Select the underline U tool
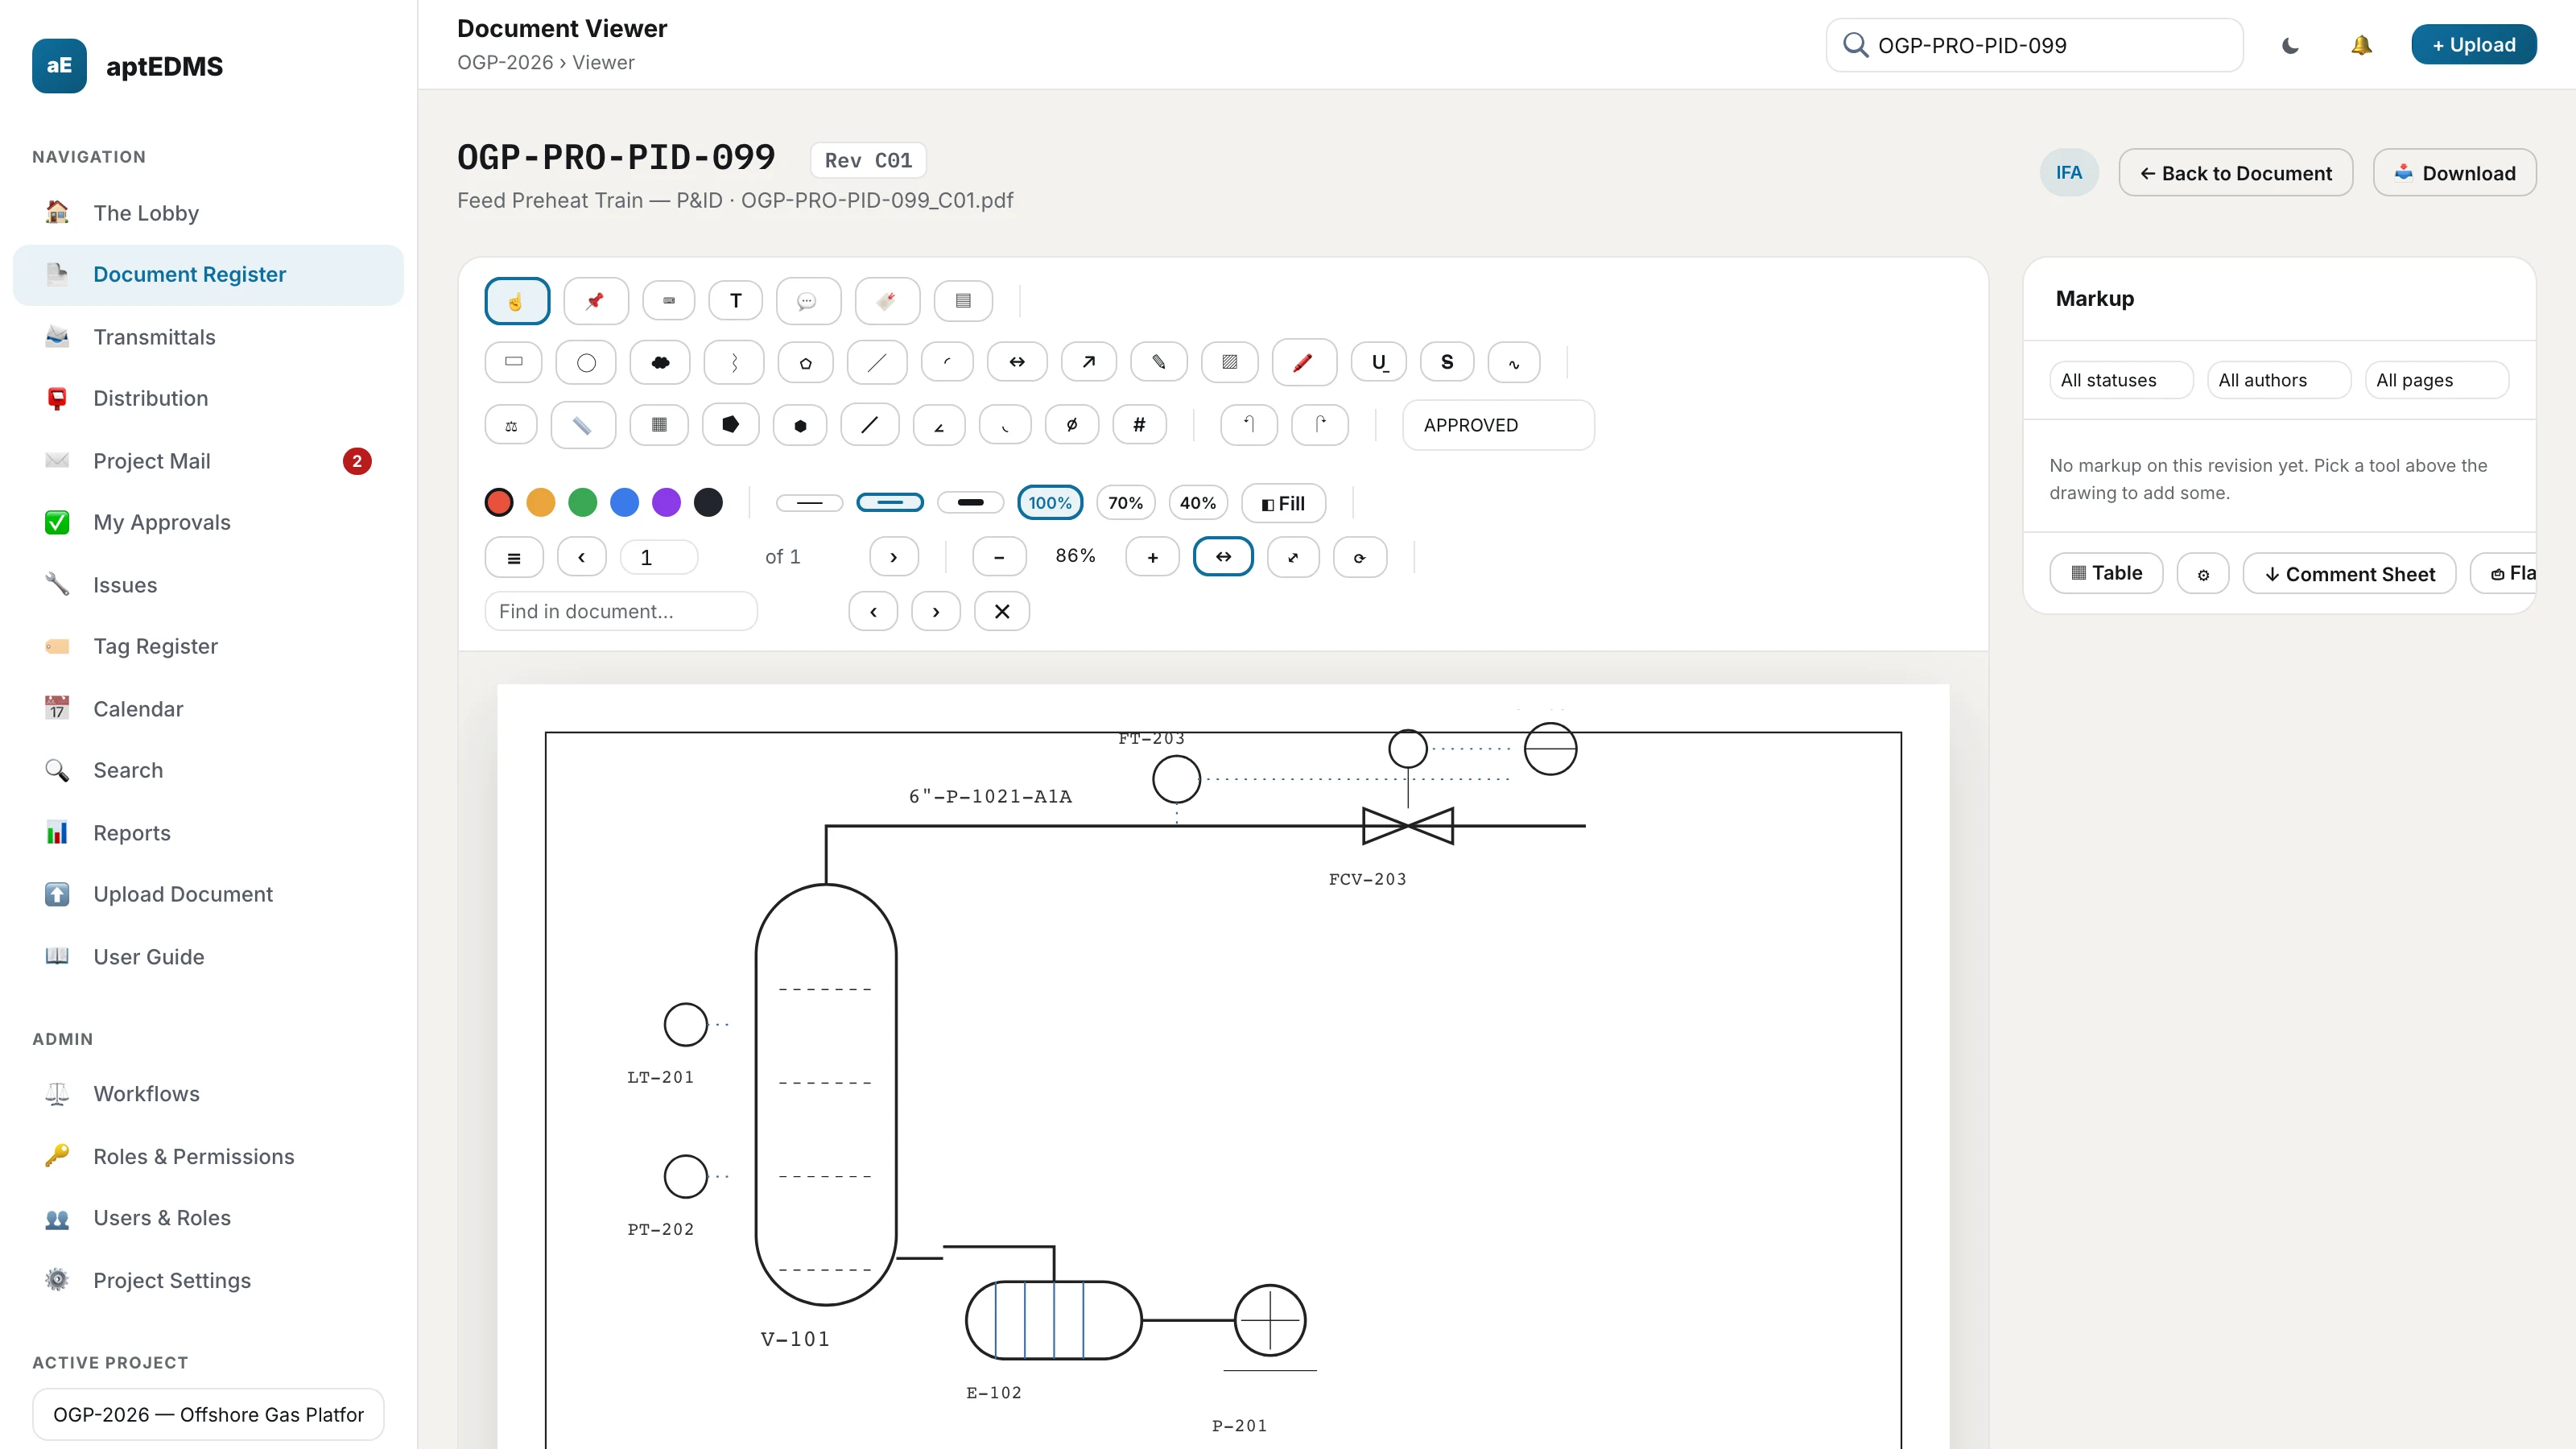 coord(1379,362)
